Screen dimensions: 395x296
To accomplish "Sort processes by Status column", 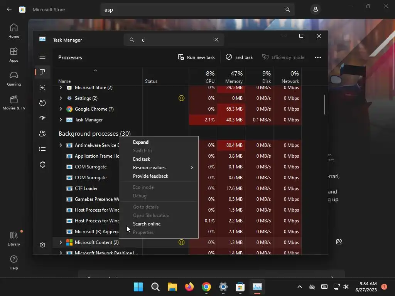I will (x=151, y=81).
